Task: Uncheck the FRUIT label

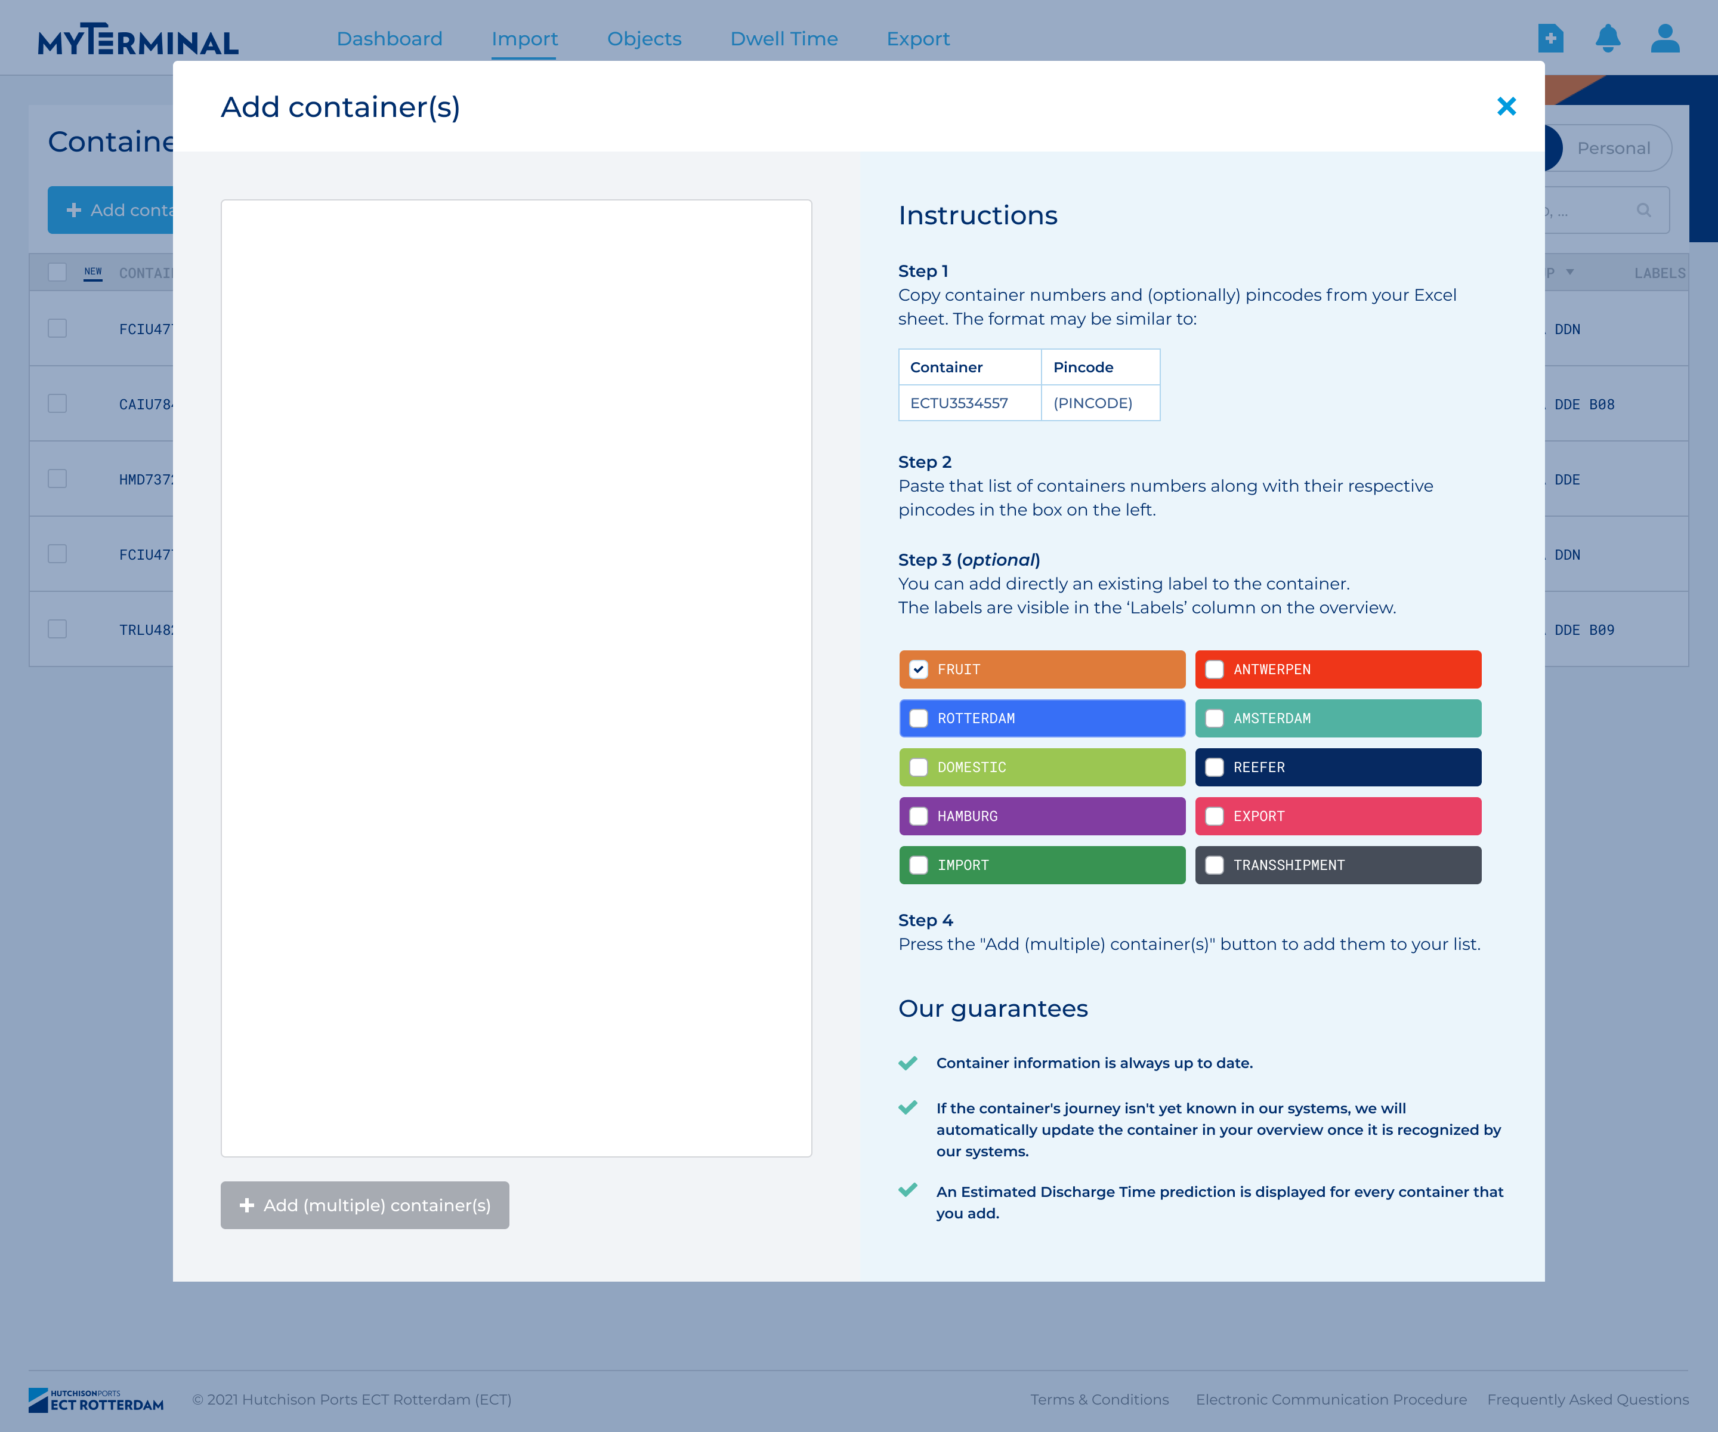Action: (x=918, y=669)
